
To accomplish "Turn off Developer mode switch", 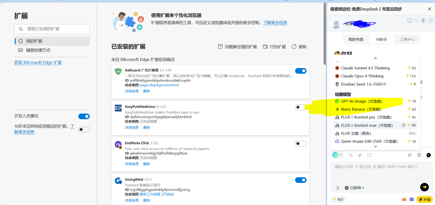I will [x=84, y=116].
